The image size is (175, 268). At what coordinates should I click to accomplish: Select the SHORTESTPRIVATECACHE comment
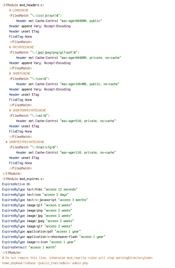coord(25,142)
